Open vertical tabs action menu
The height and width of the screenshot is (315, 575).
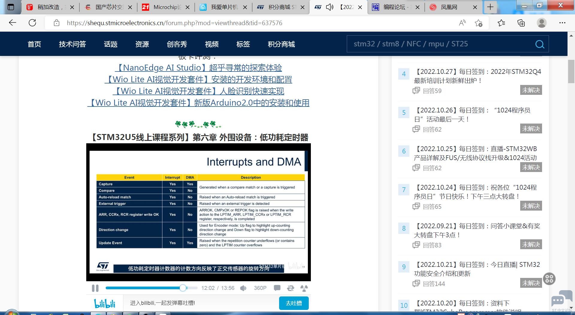tap(11, 7)
